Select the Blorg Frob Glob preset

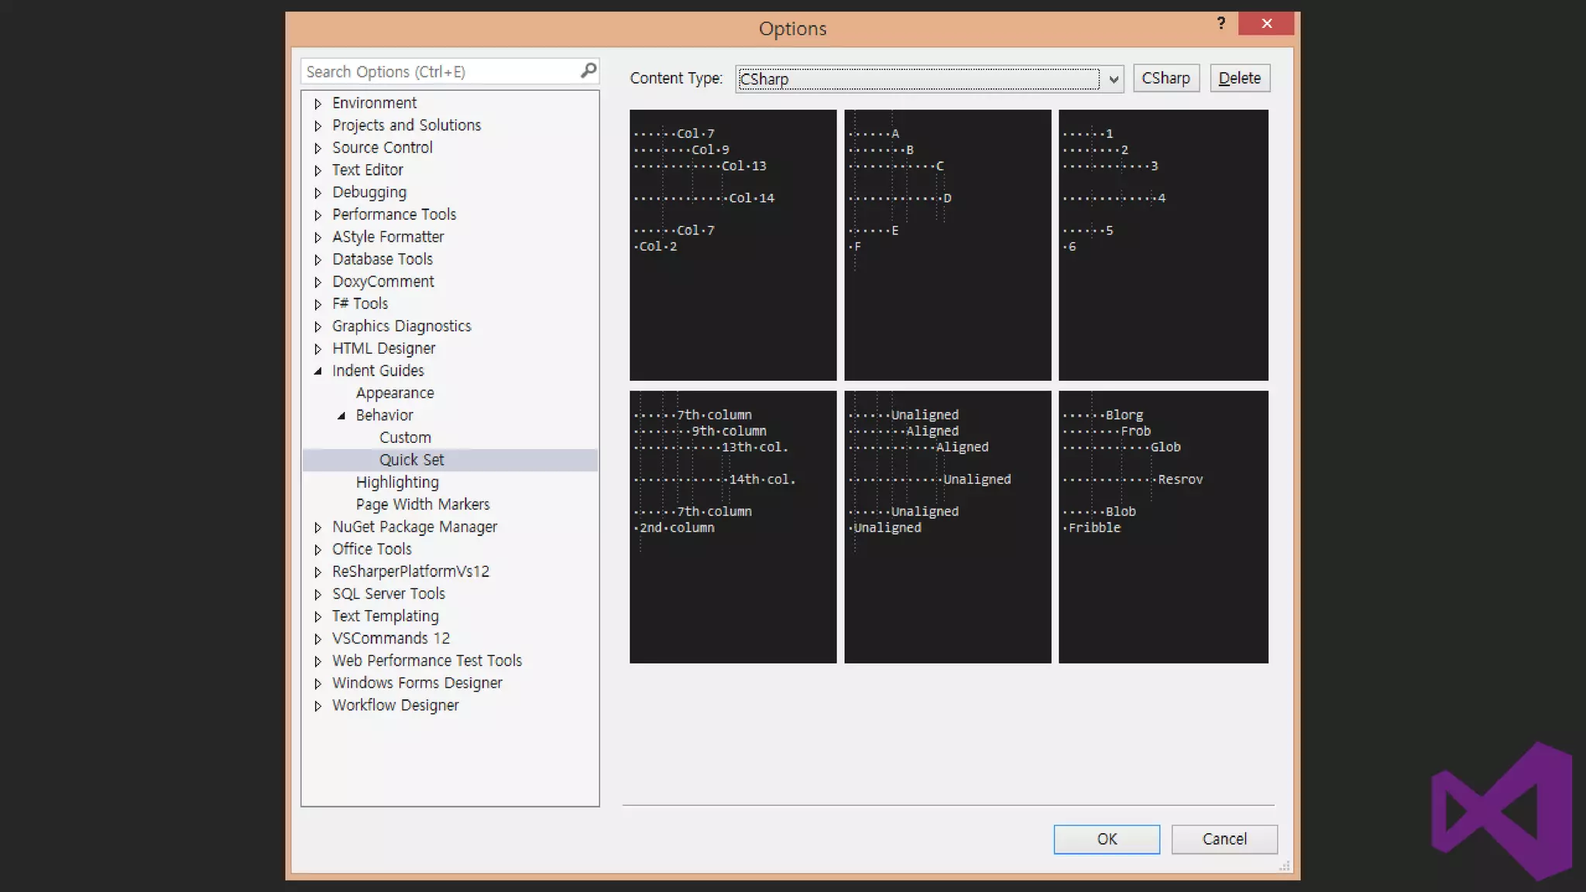click(1162, 527)
